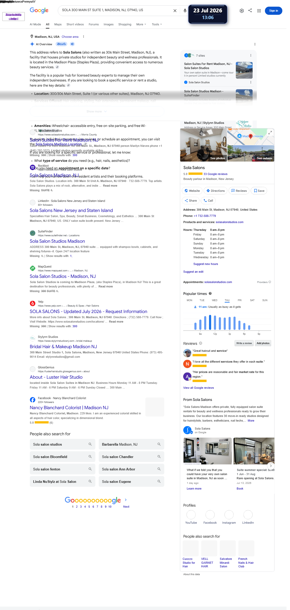
Task: Show Popular times for FRI
Action: 240,300
